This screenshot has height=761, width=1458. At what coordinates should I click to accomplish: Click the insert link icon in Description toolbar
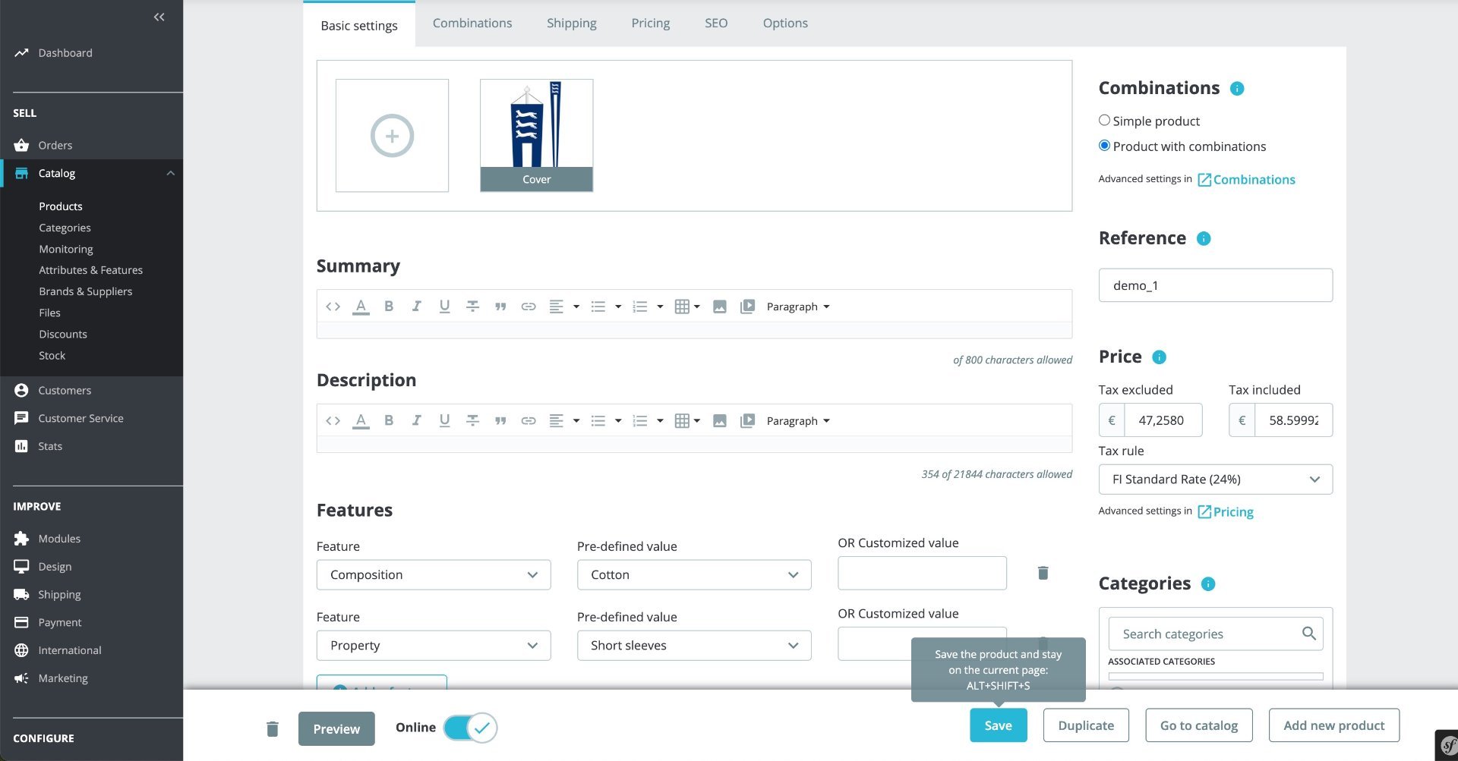click(529, 421)
